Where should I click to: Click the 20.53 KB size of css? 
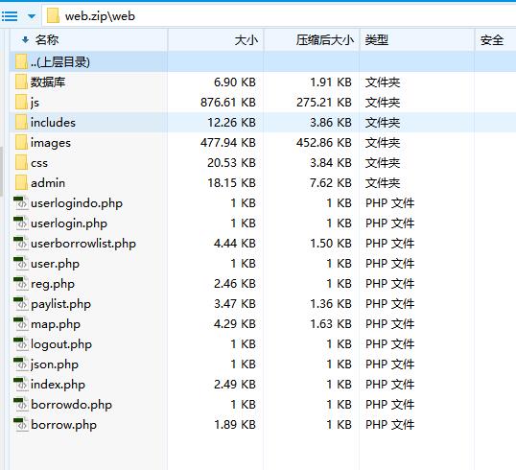(231, 163)
